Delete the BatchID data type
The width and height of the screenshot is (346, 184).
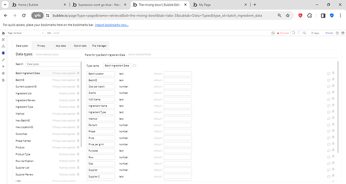(78, 80)
